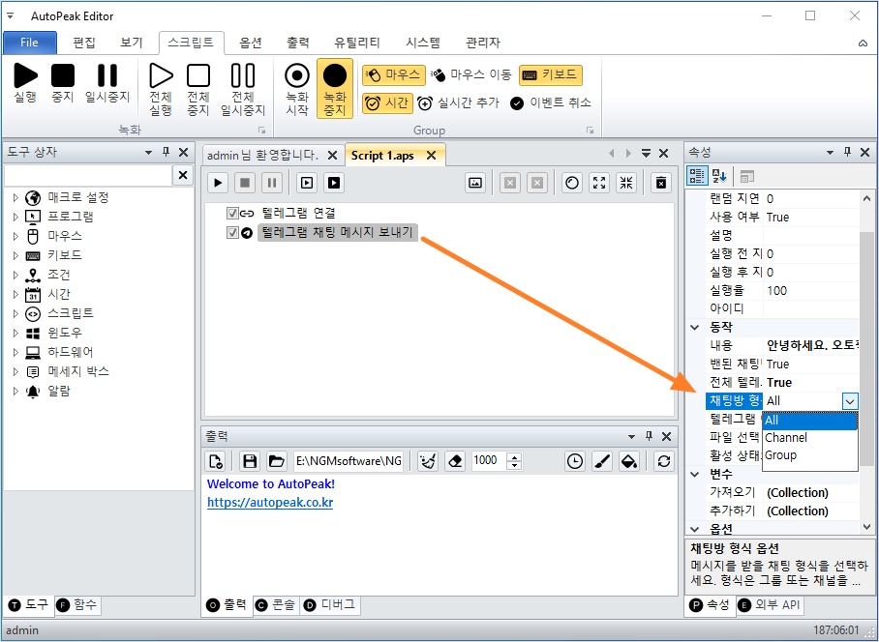The image size is (879, 642).
Task: Click categorized view icon in properties panel
Action: (697, 176)
